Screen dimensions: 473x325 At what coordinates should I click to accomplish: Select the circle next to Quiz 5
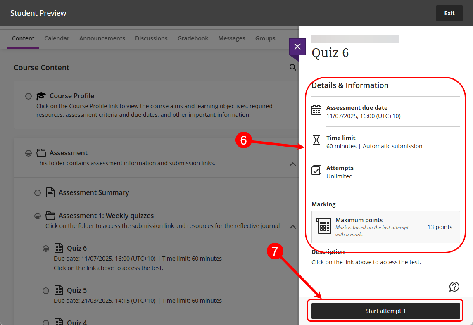tap(46, 290)
